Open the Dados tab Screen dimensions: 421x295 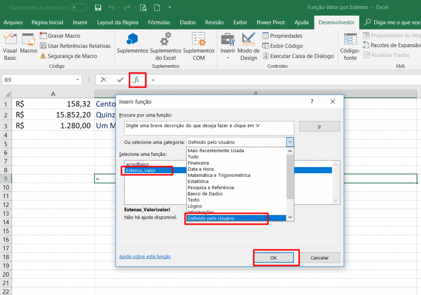tap(187, 23)
